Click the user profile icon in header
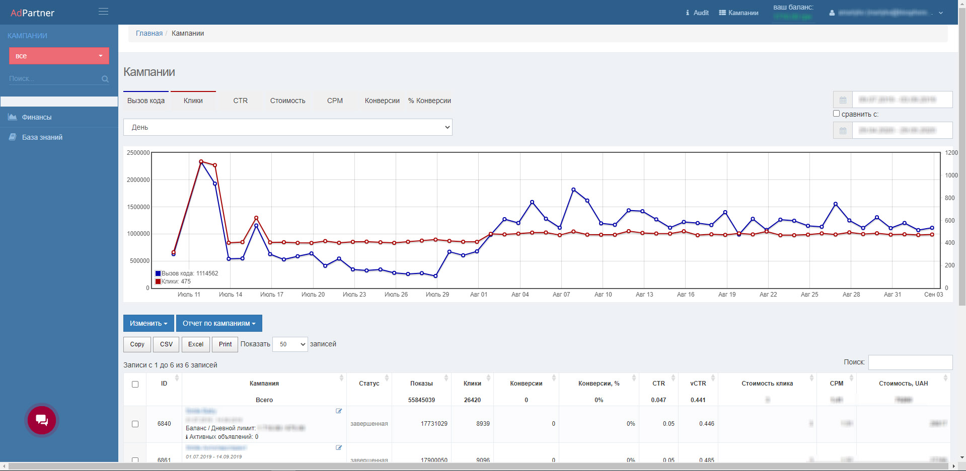 [x=832, y=13]
